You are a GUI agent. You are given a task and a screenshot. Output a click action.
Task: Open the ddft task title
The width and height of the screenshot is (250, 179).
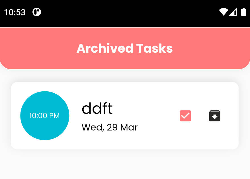coord(97,108)
